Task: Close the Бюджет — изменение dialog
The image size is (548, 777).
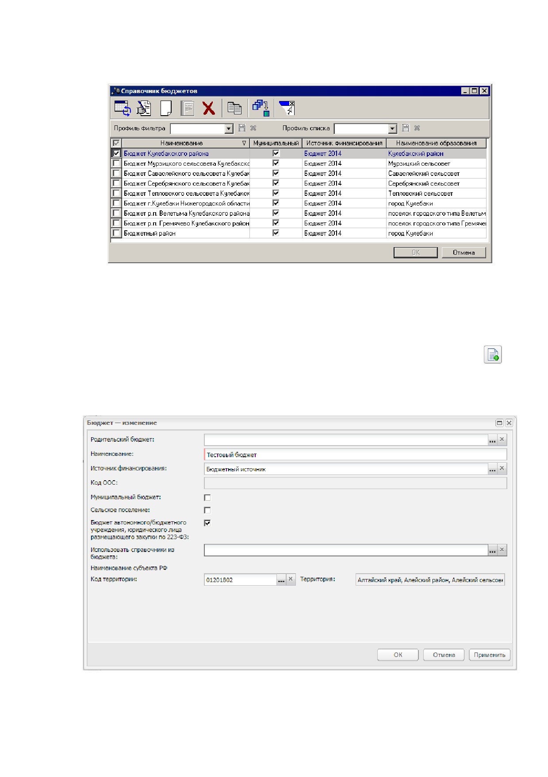Action: click(509, 423)
